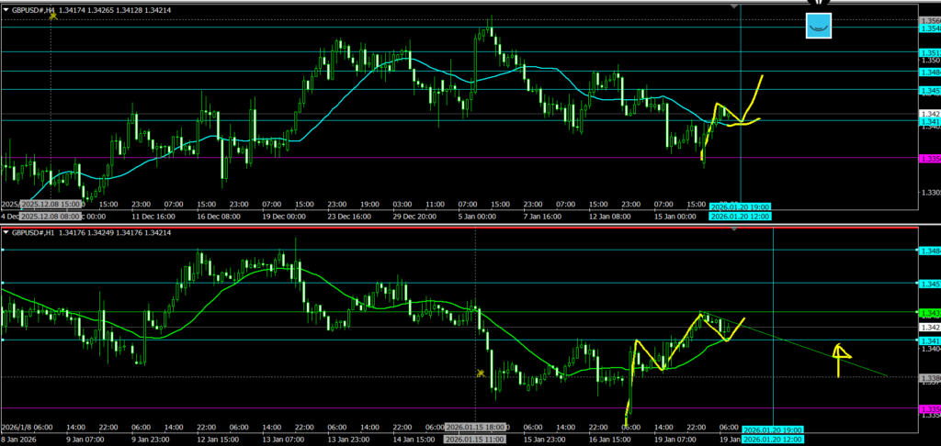The width and height of the screenshot is (941, 446).
Task: Click the red divider between the charts
Action: [x=459, y=226]
